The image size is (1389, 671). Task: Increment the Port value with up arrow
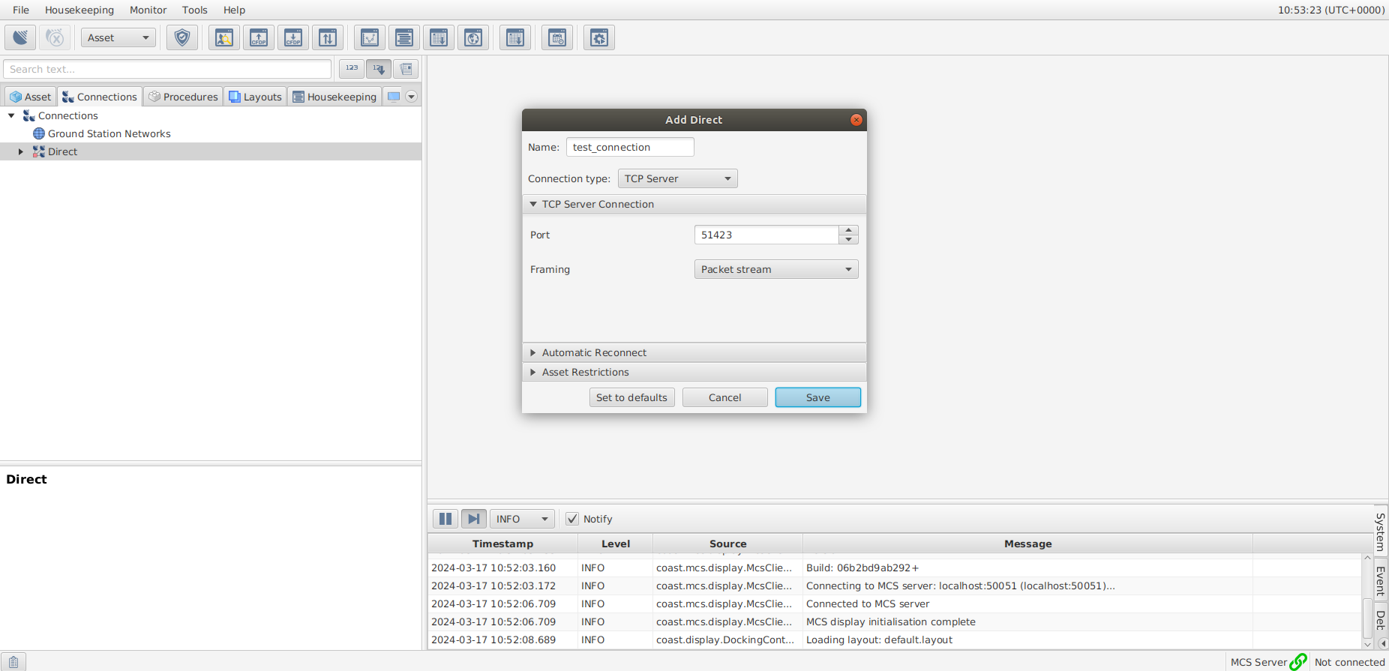pos(848,230)
